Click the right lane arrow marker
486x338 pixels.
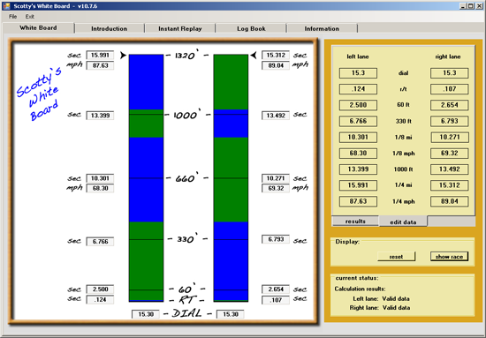[x=254, y=55]
